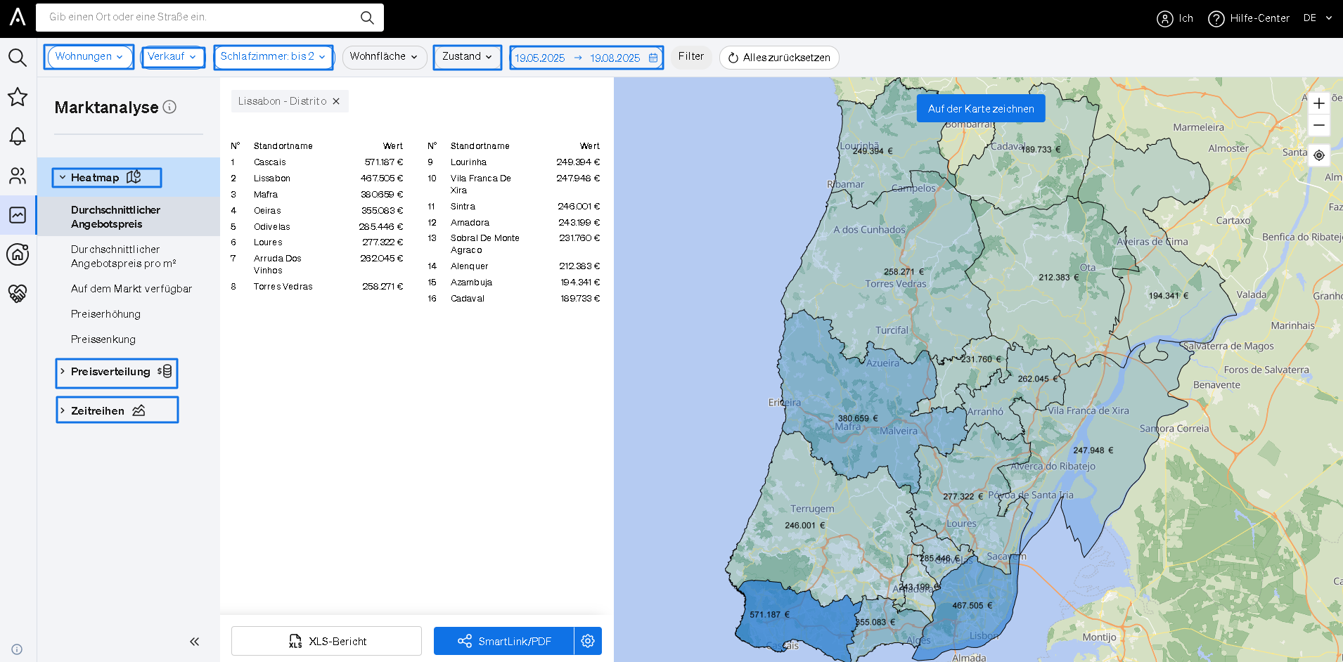1343x662 pixels.
Task: Open the Wohnfläche dropdown filter
Action: 384,57
